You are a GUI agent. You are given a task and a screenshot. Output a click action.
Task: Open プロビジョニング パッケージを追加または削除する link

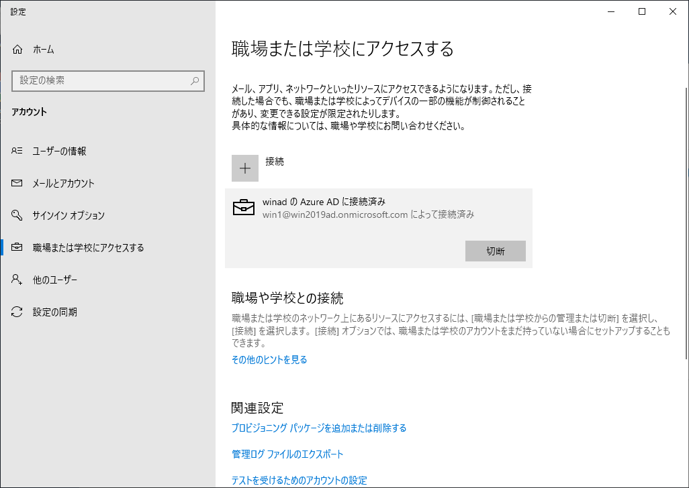[x=319, y=428]
